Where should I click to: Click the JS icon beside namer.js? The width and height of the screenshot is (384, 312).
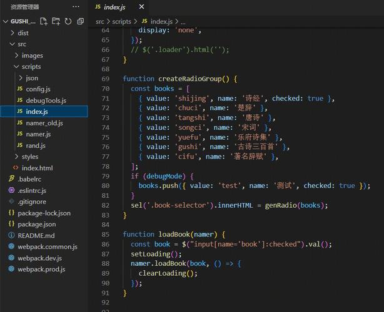coord(20,134)
